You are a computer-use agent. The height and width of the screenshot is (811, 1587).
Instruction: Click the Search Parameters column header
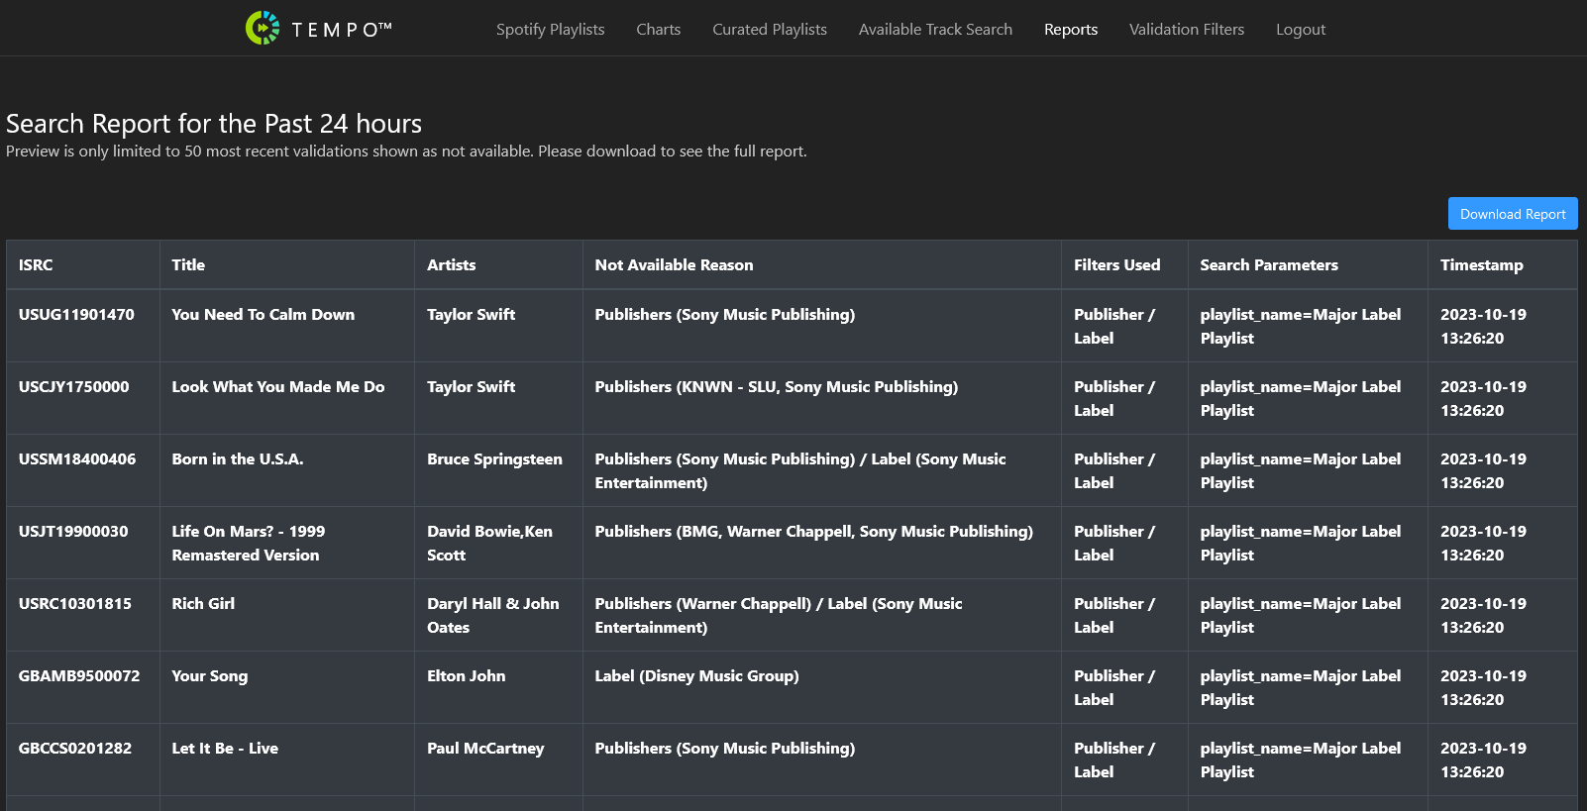[x=1268, y=265]
